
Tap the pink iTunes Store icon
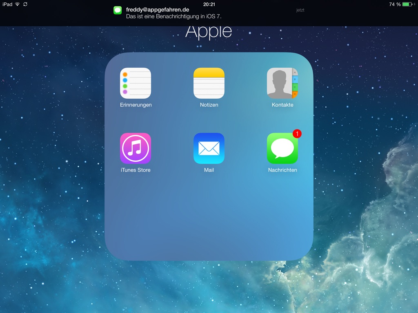pos(136,148)
